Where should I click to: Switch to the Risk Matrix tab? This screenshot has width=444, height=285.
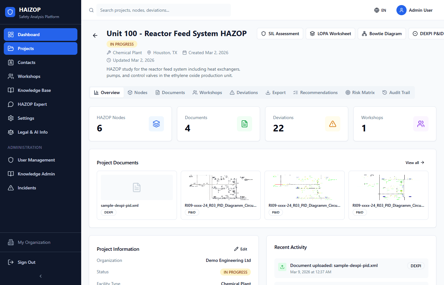click(x=360, y=92)
